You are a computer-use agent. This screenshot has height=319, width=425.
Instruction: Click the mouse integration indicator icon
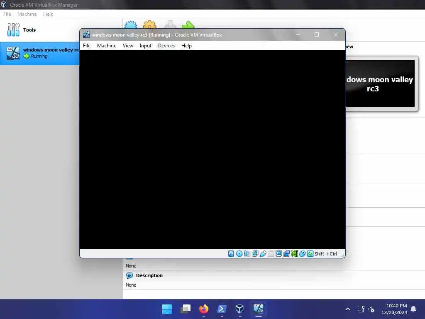tap(303, 254)
